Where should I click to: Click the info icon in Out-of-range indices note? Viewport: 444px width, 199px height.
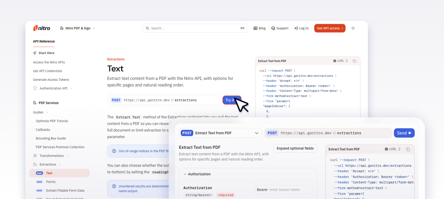point(114,151)
